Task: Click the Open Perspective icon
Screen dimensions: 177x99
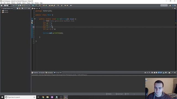Action: pos(170,5)
